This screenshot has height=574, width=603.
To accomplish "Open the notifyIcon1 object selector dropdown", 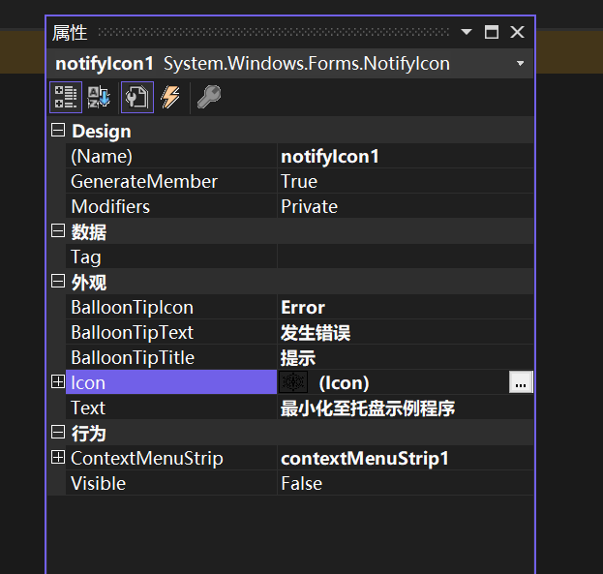I will (520, 64).
